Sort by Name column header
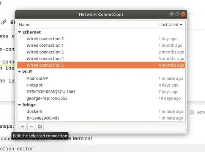This screenshot has width=205, height=152. (x=87, y=25)
